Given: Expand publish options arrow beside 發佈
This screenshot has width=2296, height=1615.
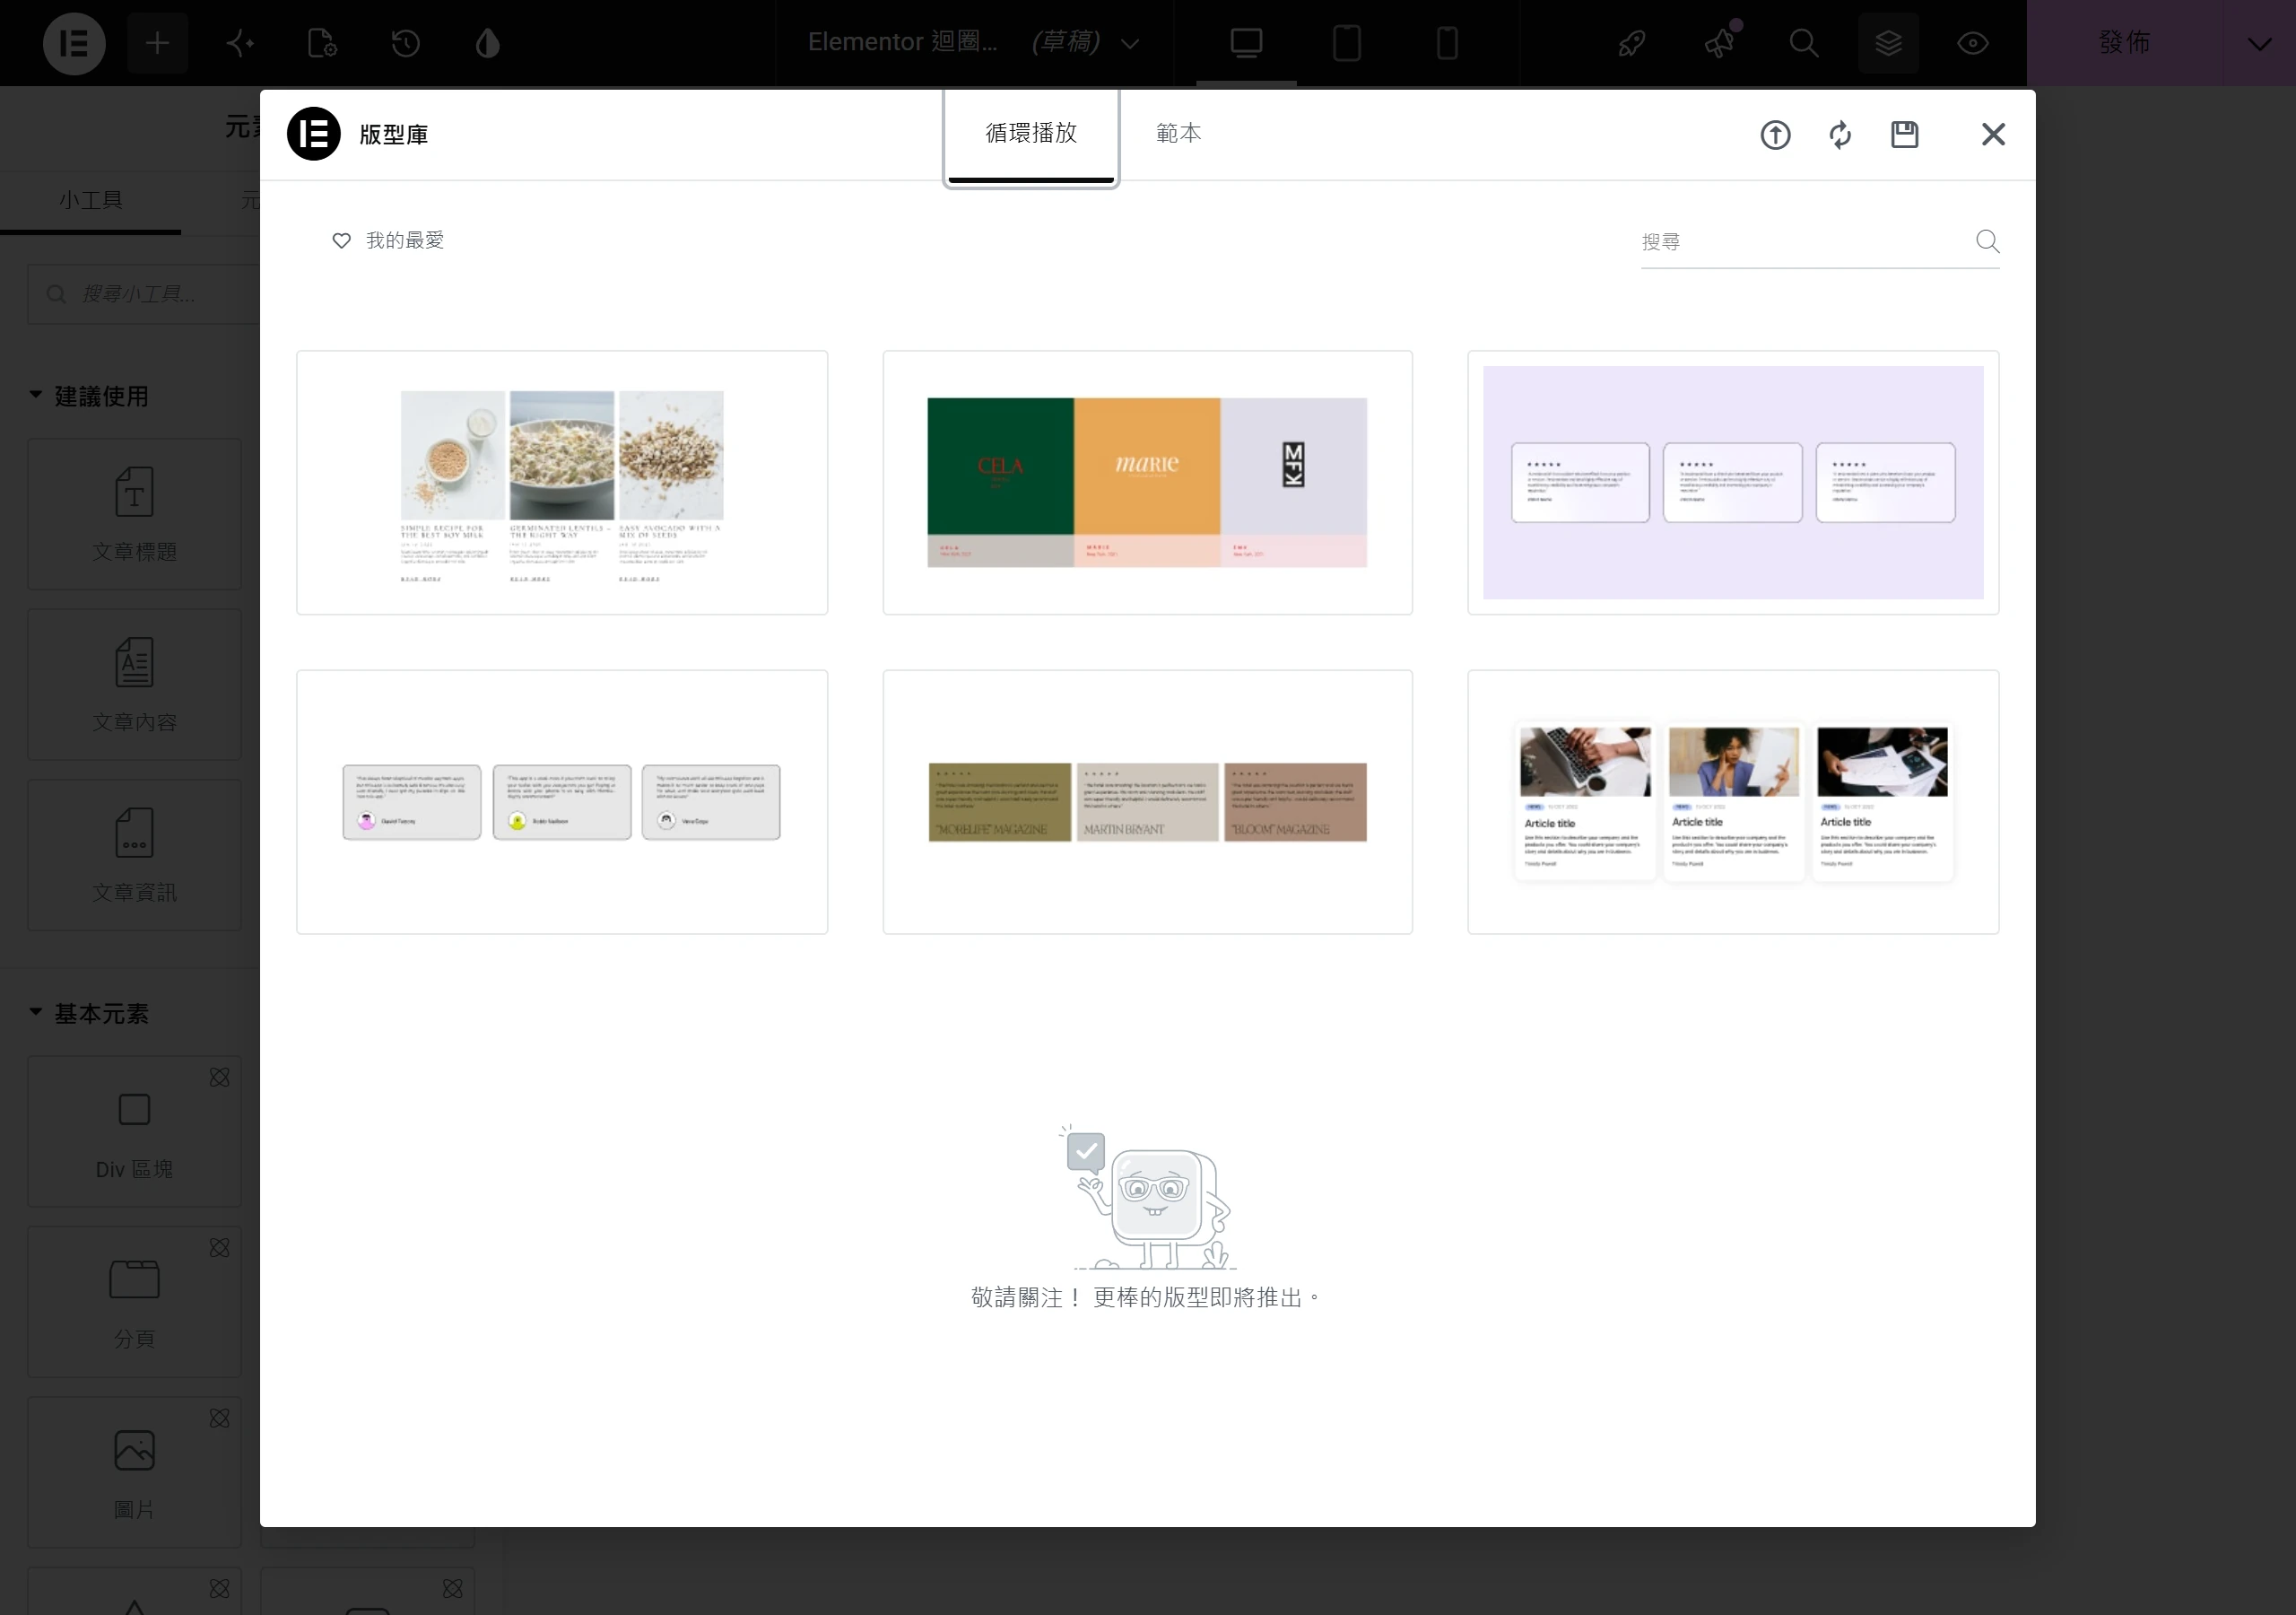Looking at the screenshot, I should coord(2259,43).
